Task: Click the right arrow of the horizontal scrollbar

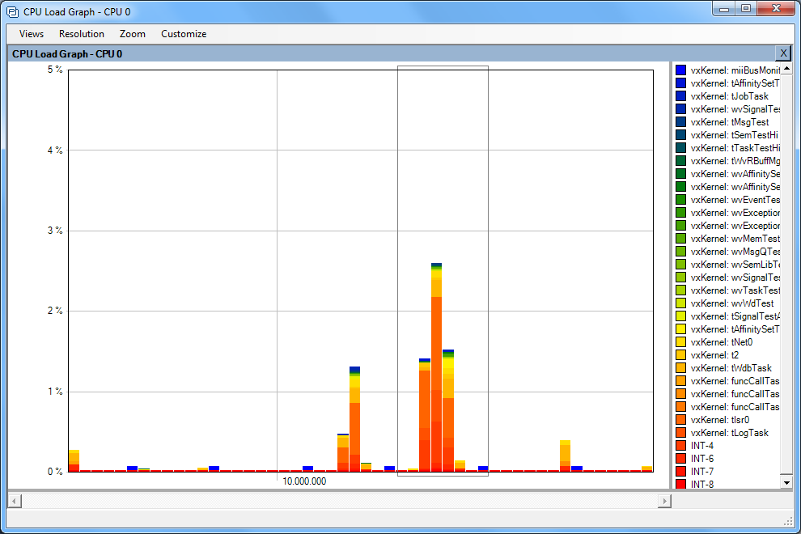Action: coord(664,501)
